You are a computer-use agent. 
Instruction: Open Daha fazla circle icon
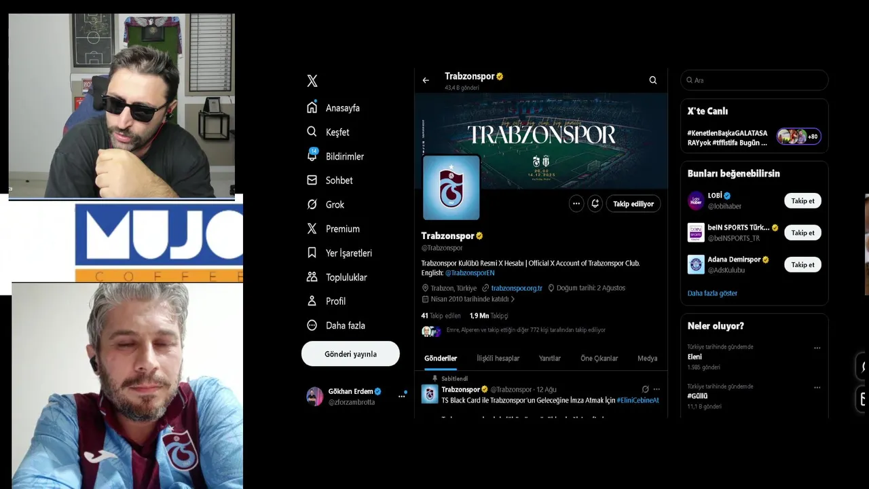tap(312, 325)
